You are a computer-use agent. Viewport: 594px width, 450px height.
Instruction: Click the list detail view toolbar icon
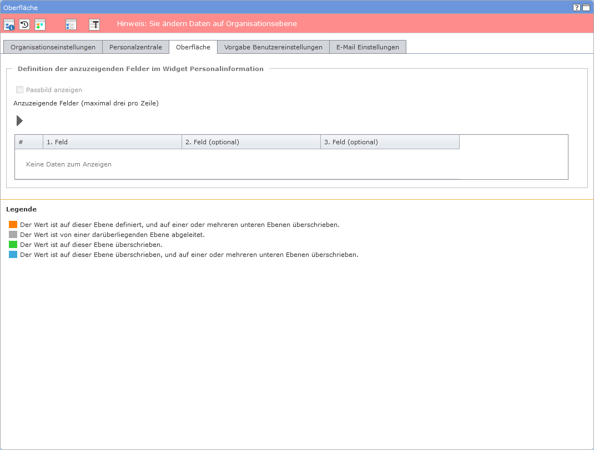tap(71, 24)
